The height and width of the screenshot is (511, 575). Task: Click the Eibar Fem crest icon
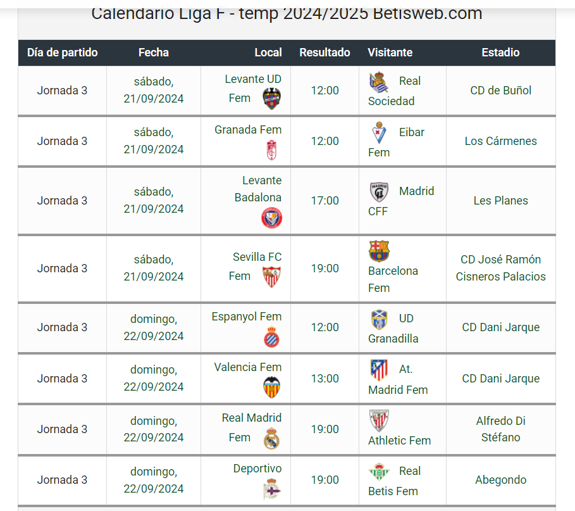pos(379,133)
